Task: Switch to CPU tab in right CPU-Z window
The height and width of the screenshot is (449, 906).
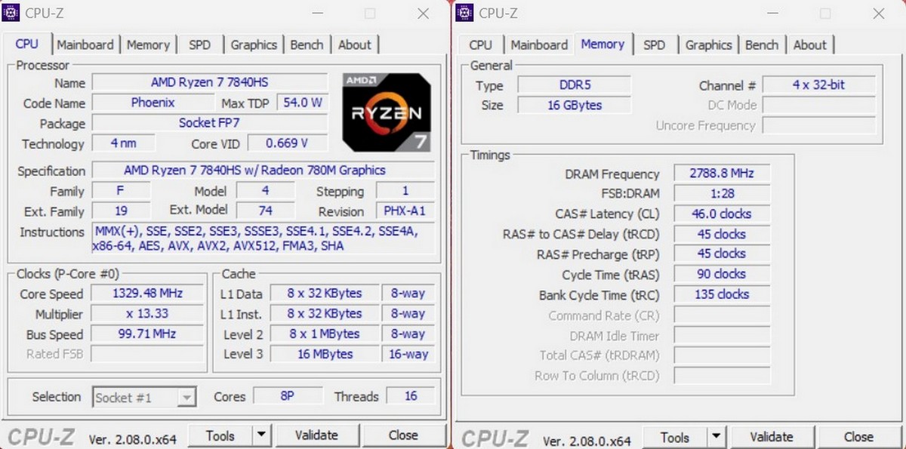Action: (x=480, y=45)
